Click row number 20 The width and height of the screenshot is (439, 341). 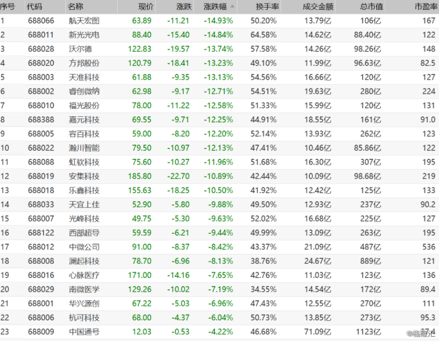click(5, 289)
